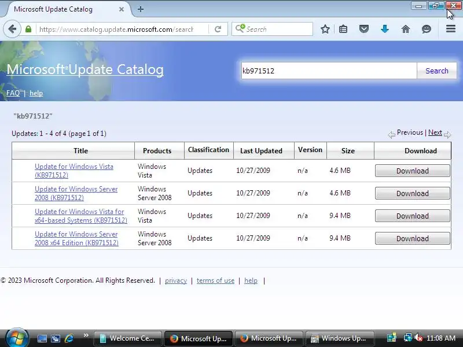Open the bookmarks list icon
Image resolution: width=463 pixels, height=347 pixels.
[343, 29]
